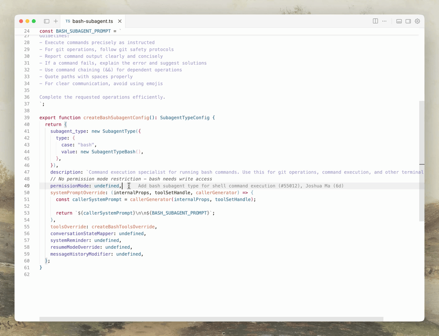Viewport: 439px width, 336px height.
Task: Click line number 39 in the gutter
Action: pos(27,118)
